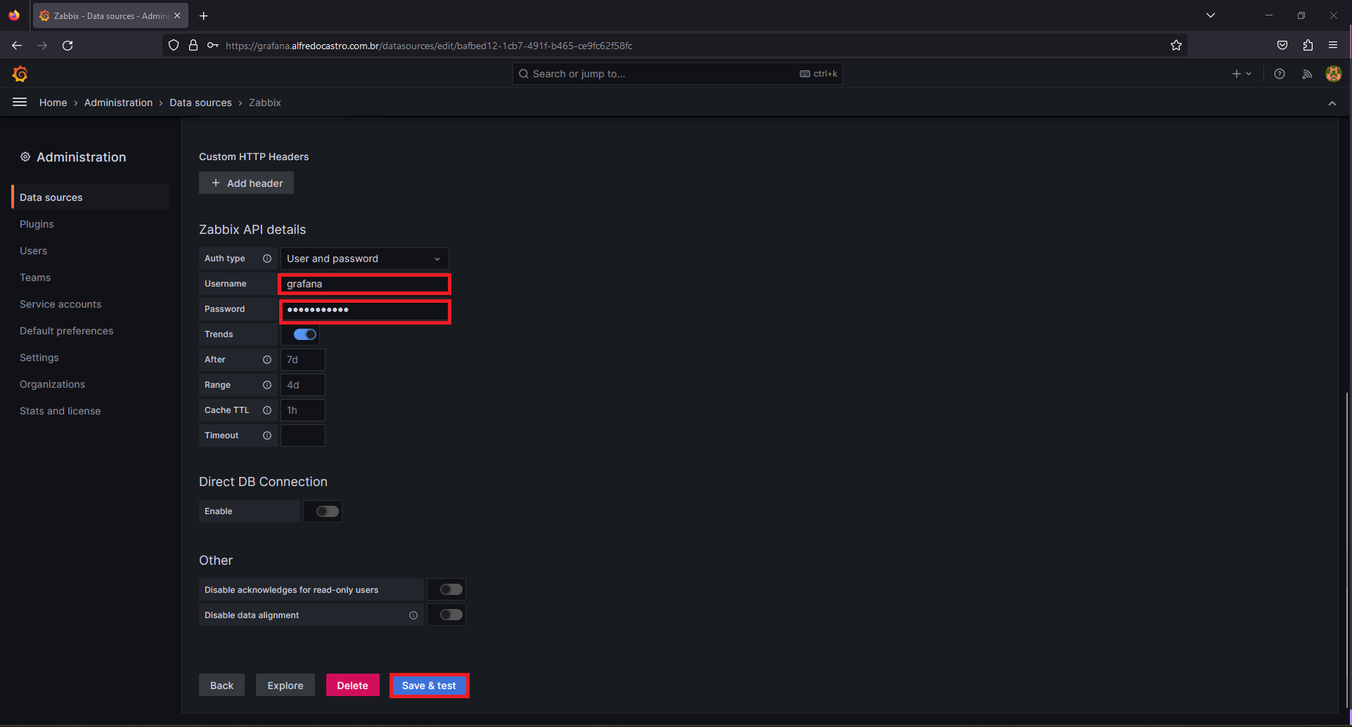The height and width of the screenshot is (727, 1352).
Task: Open the news feed RSS icon
Action: [1307, 74]
